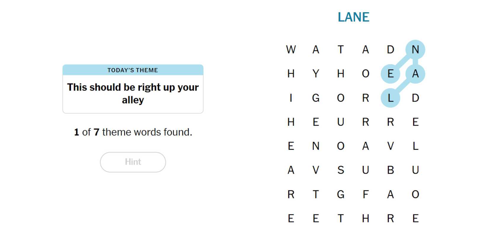Select the G between I and O
Image resolution: width=489 pixels, height=244 pixels.
(316, 98)
